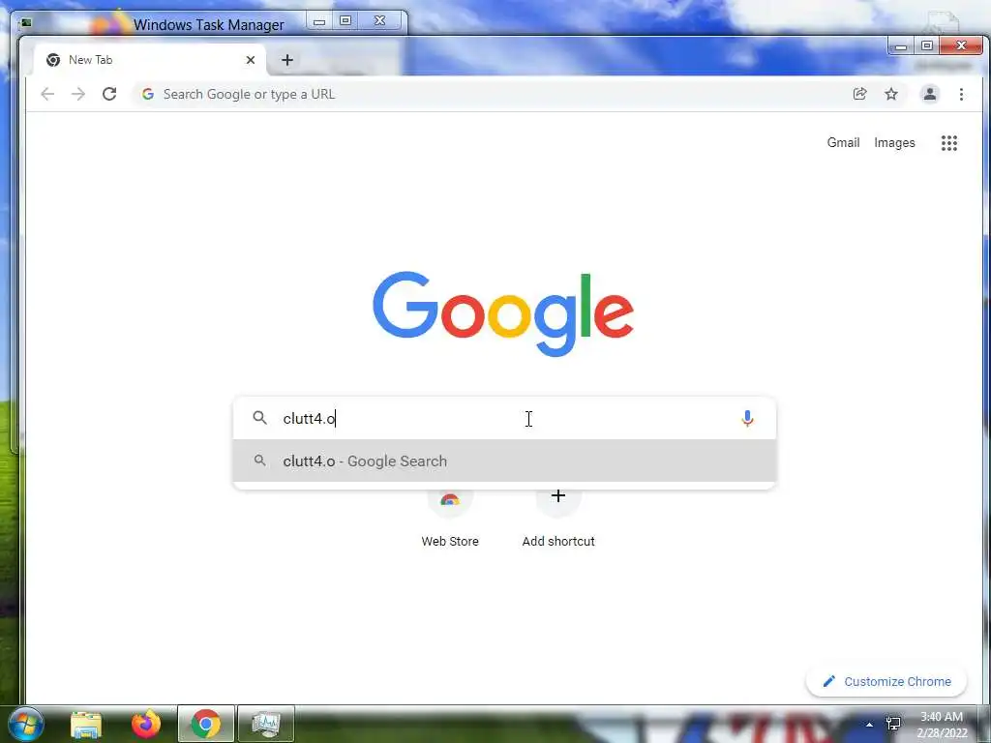Click the network icon in the tray
The image size is (991, 743).
point(893,724)
